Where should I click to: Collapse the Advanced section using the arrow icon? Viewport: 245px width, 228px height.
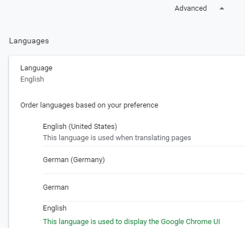(x=222, y=8)
